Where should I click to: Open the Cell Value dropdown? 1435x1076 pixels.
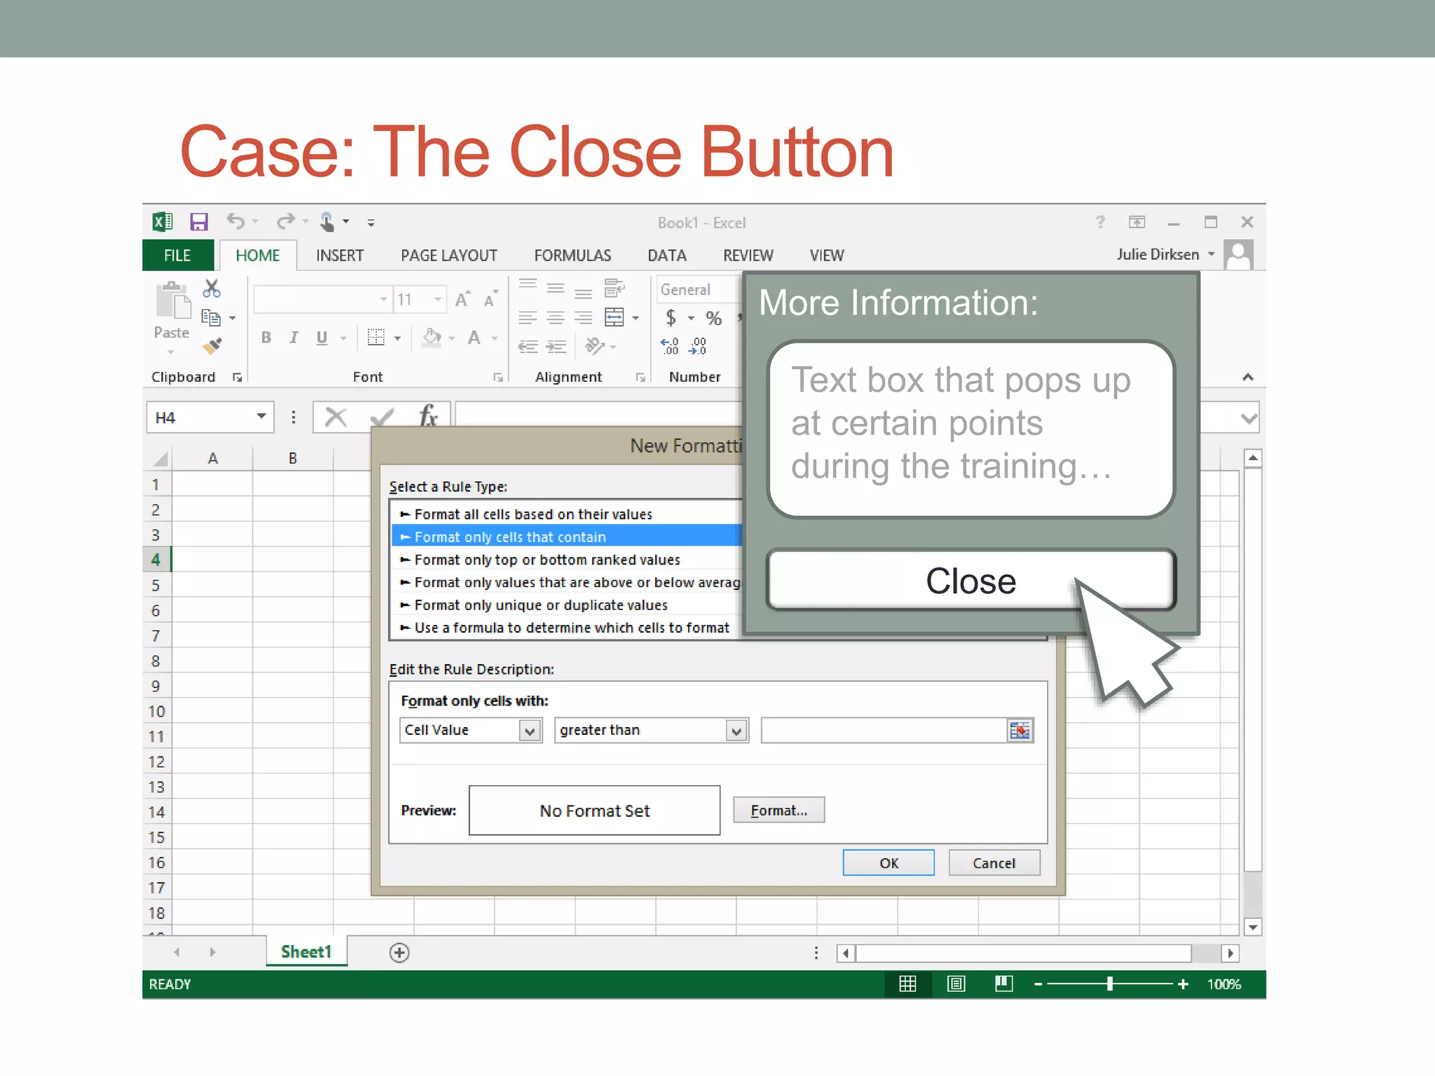[530, 731]
